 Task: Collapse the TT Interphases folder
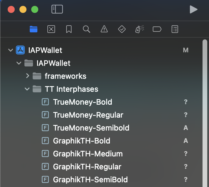pos(27,89)
